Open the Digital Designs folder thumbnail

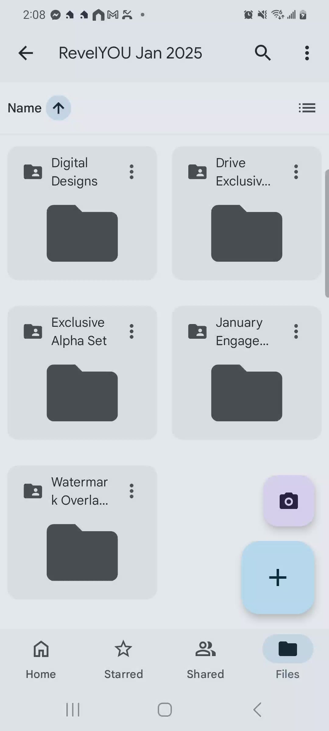point(82,233)
